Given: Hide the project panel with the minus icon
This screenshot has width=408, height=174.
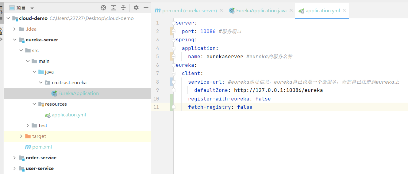Looking at the screenshot, I should coord(146,8).
